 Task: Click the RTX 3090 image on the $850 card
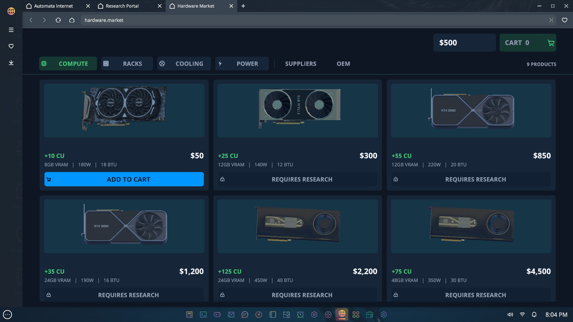(471, 111)
